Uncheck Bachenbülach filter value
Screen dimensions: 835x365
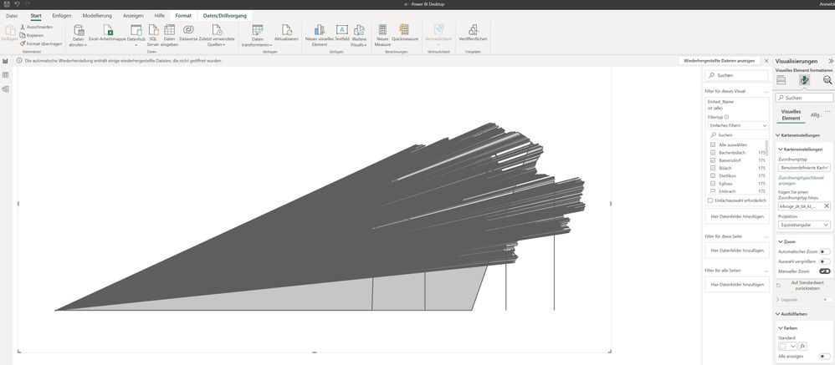pos(713,153)
